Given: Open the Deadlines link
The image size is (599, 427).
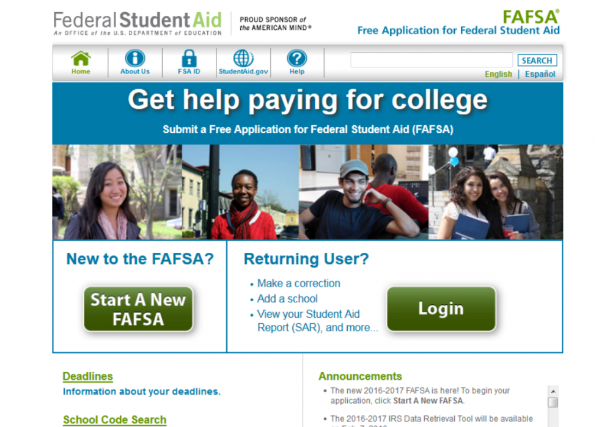Looking at the screenshot, I should pyautogui.click(x=87, y=376).
